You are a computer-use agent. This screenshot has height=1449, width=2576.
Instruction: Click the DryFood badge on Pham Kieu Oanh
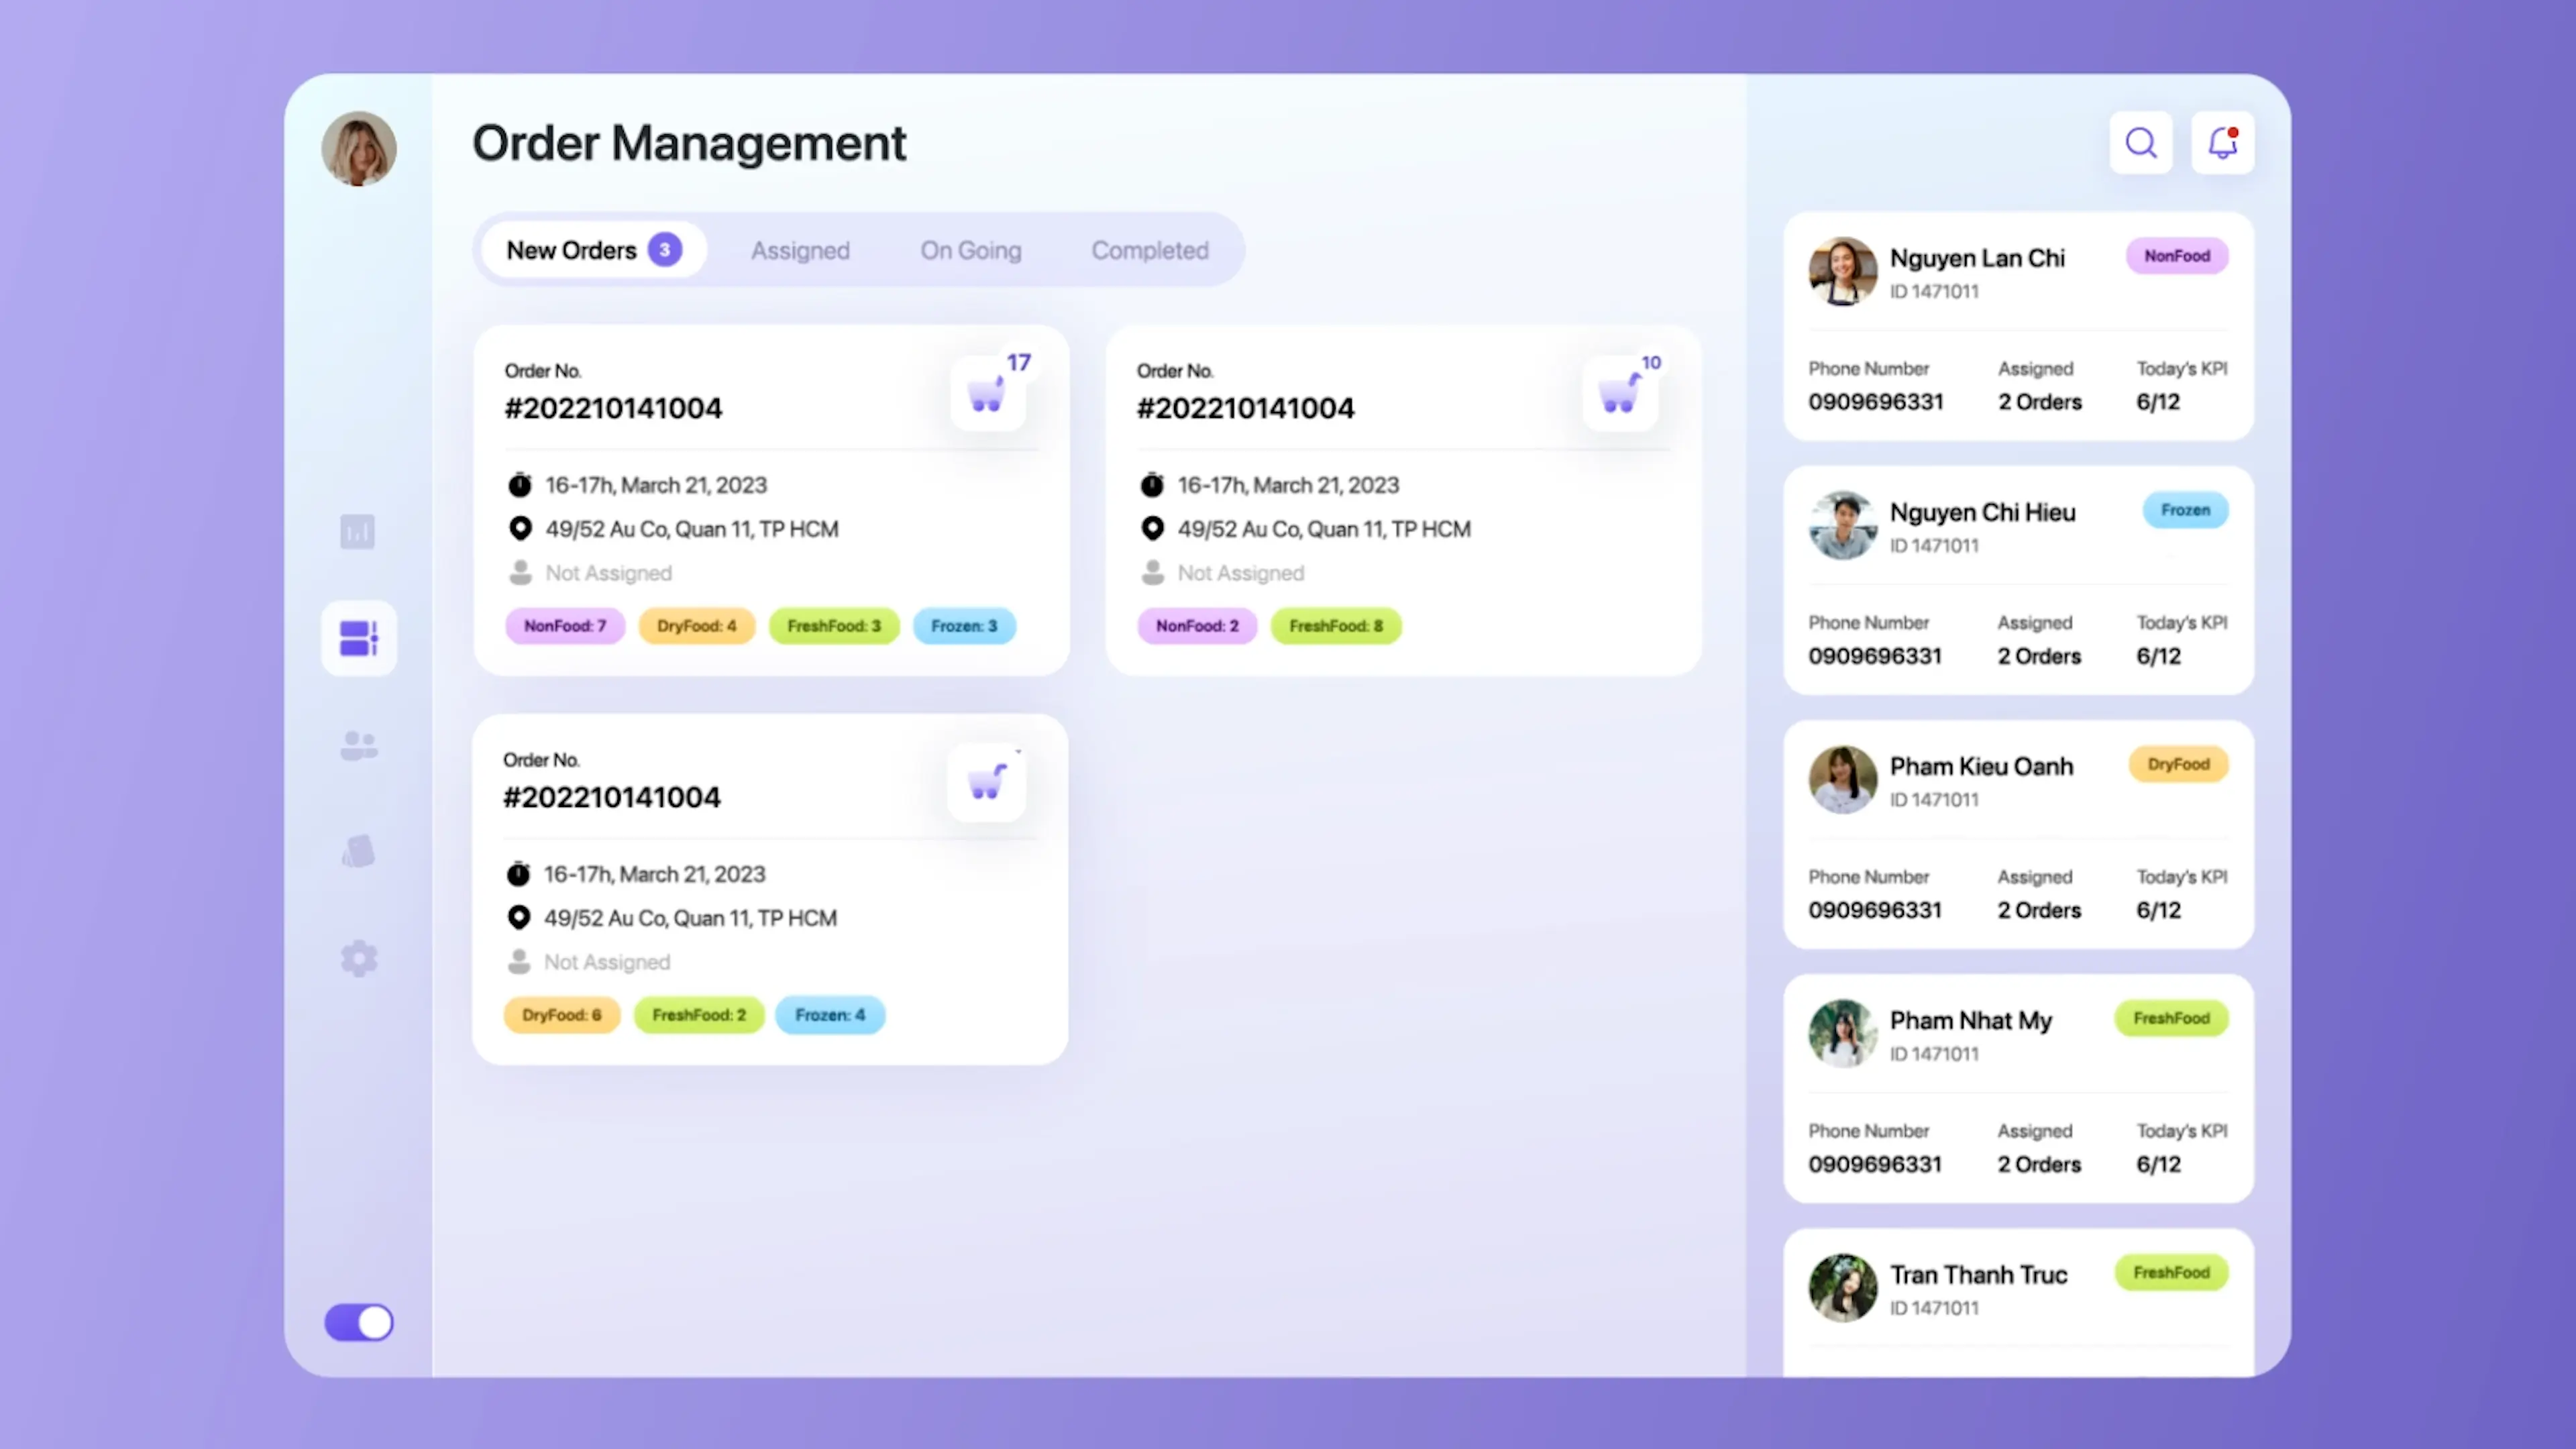pyautogui.click(x=2178, y=764)
